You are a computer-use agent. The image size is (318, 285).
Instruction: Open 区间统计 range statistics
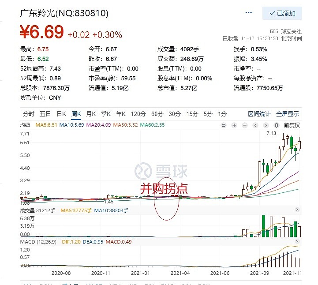[x=259, y=114]
